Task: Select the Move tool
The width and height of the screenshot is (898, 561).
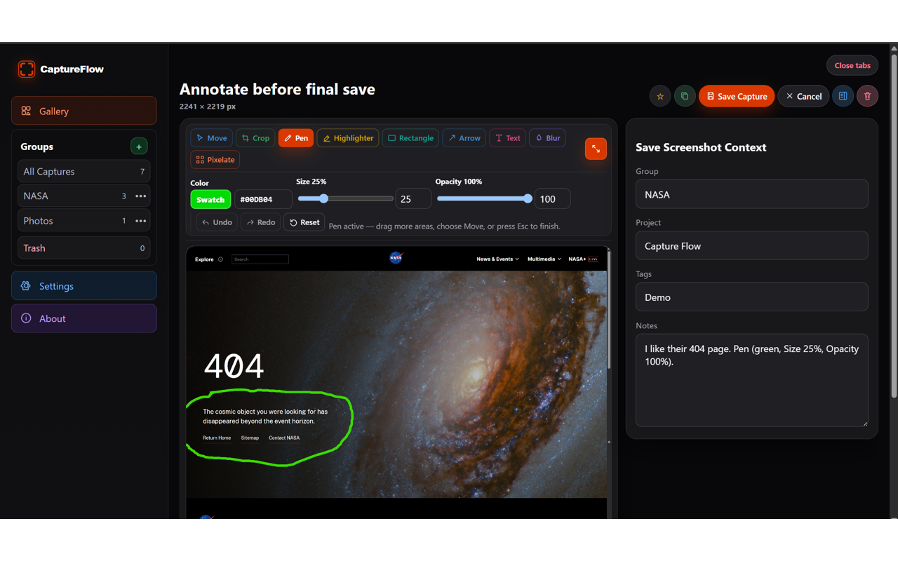Action: click(211, 138)
